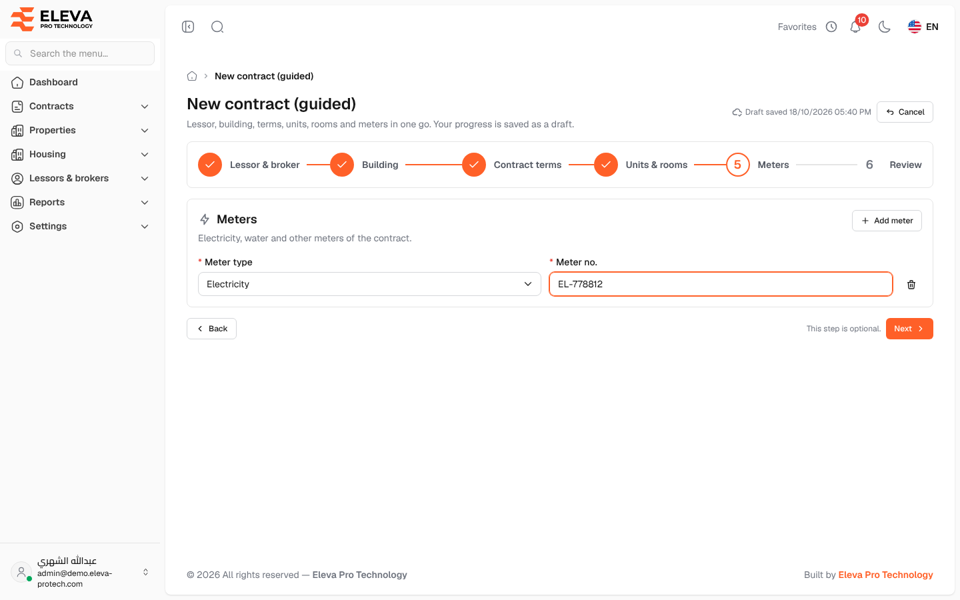
Task: Click the Eleva Pro Technology logo
Action: pos(52,19)
